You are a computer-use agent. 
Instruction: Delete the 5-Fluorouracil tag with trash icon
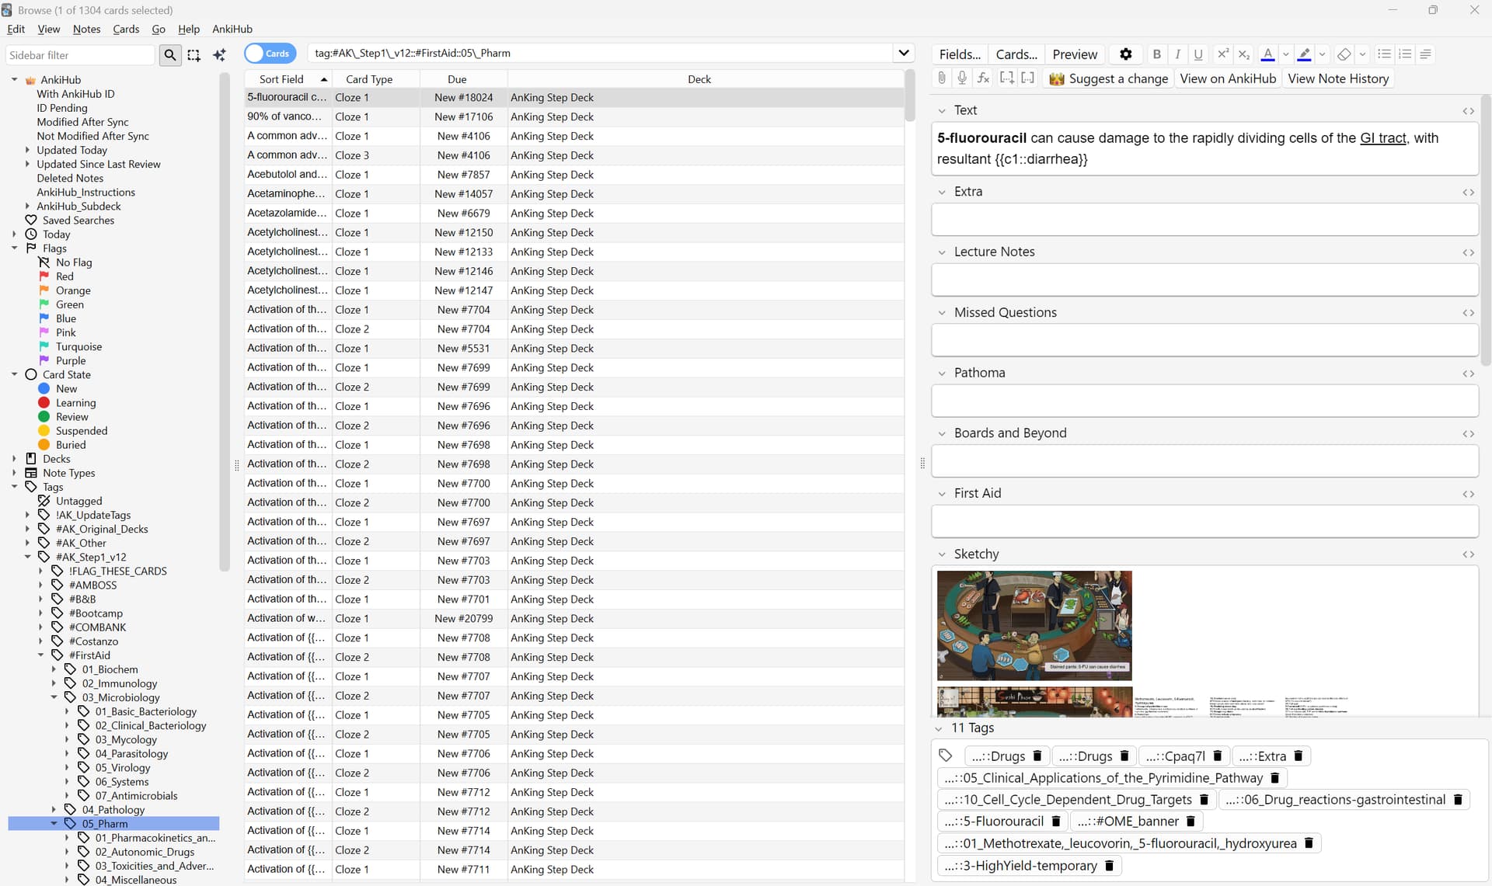[x=1056, y=822]
